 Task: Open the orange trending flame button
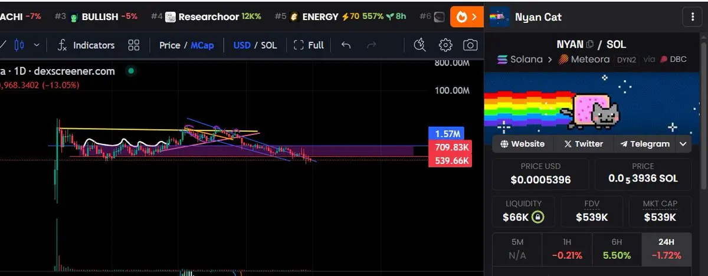(x=467, y=17)
